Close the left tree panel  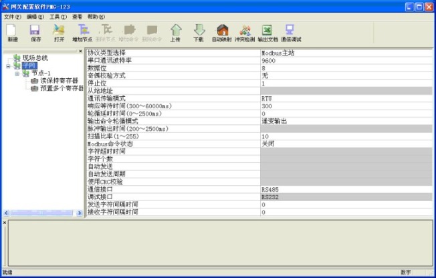pos(81,51)
